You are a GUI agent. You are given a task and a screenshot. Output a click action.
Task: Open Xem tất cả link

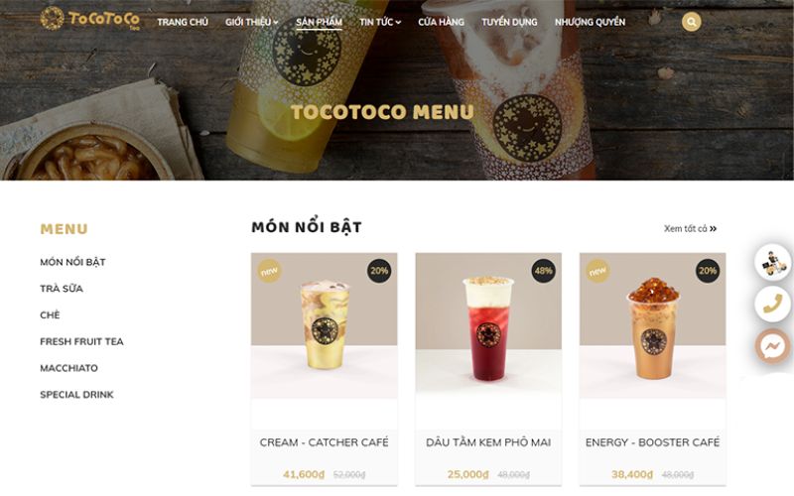click(x=690, y=229)
